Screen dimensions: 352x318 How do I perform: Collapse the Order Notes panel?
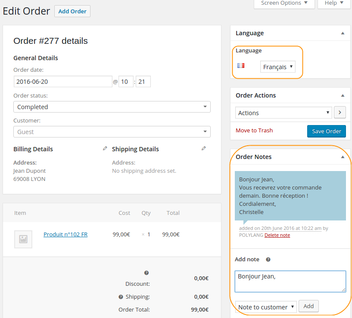[x=343, y=157]
